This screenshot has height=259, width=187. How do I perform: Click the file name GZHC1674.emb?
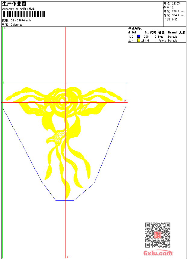[21, 20]
